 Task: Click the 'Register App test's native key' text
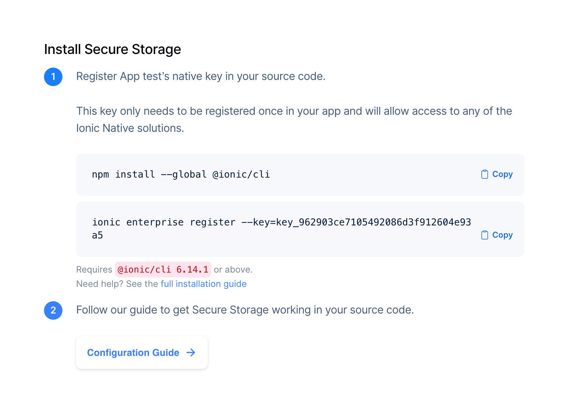[x=201, y=76]
